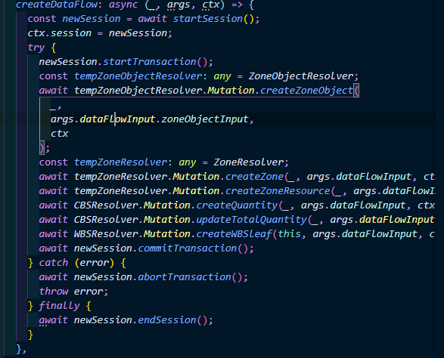Click commitTransaction method call

point(187,248)
